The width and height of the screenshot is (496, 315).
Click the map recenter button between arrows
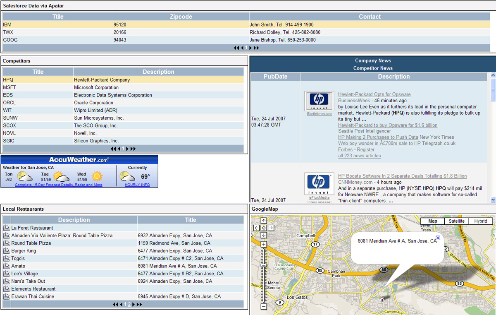pos(264,228)
